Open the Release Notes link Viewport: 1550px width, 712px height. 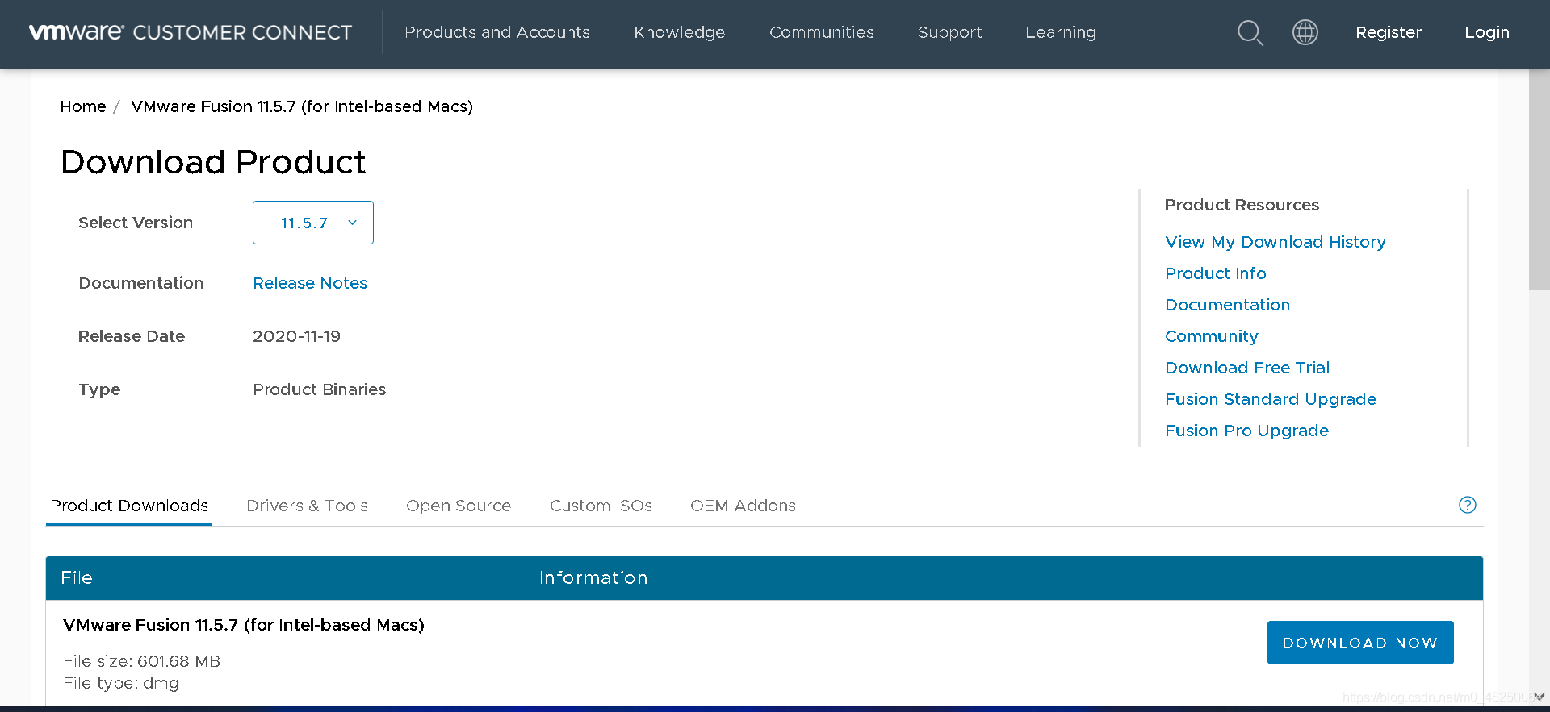310,283
